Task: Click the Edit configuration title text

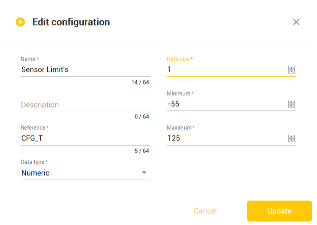Action: coord(71,22)
